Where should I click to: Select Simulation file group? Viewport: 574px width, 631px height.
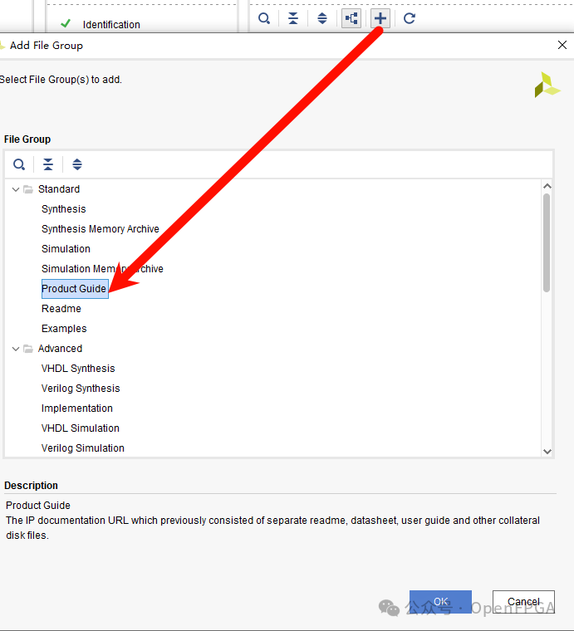pos(66,249)
